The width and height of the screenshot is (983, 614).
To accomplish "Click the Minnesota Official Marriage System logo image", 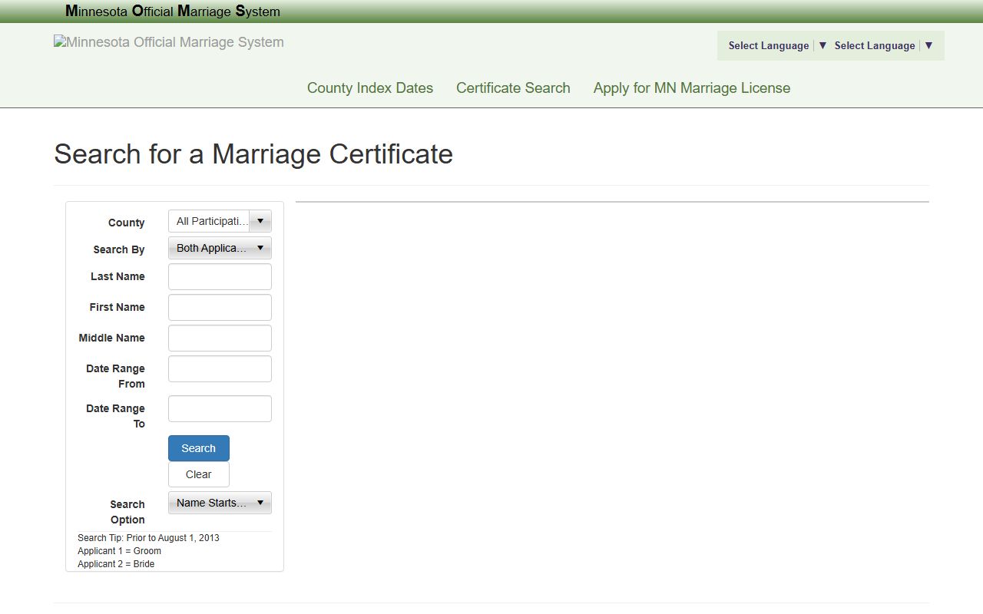I will (169, 42).
